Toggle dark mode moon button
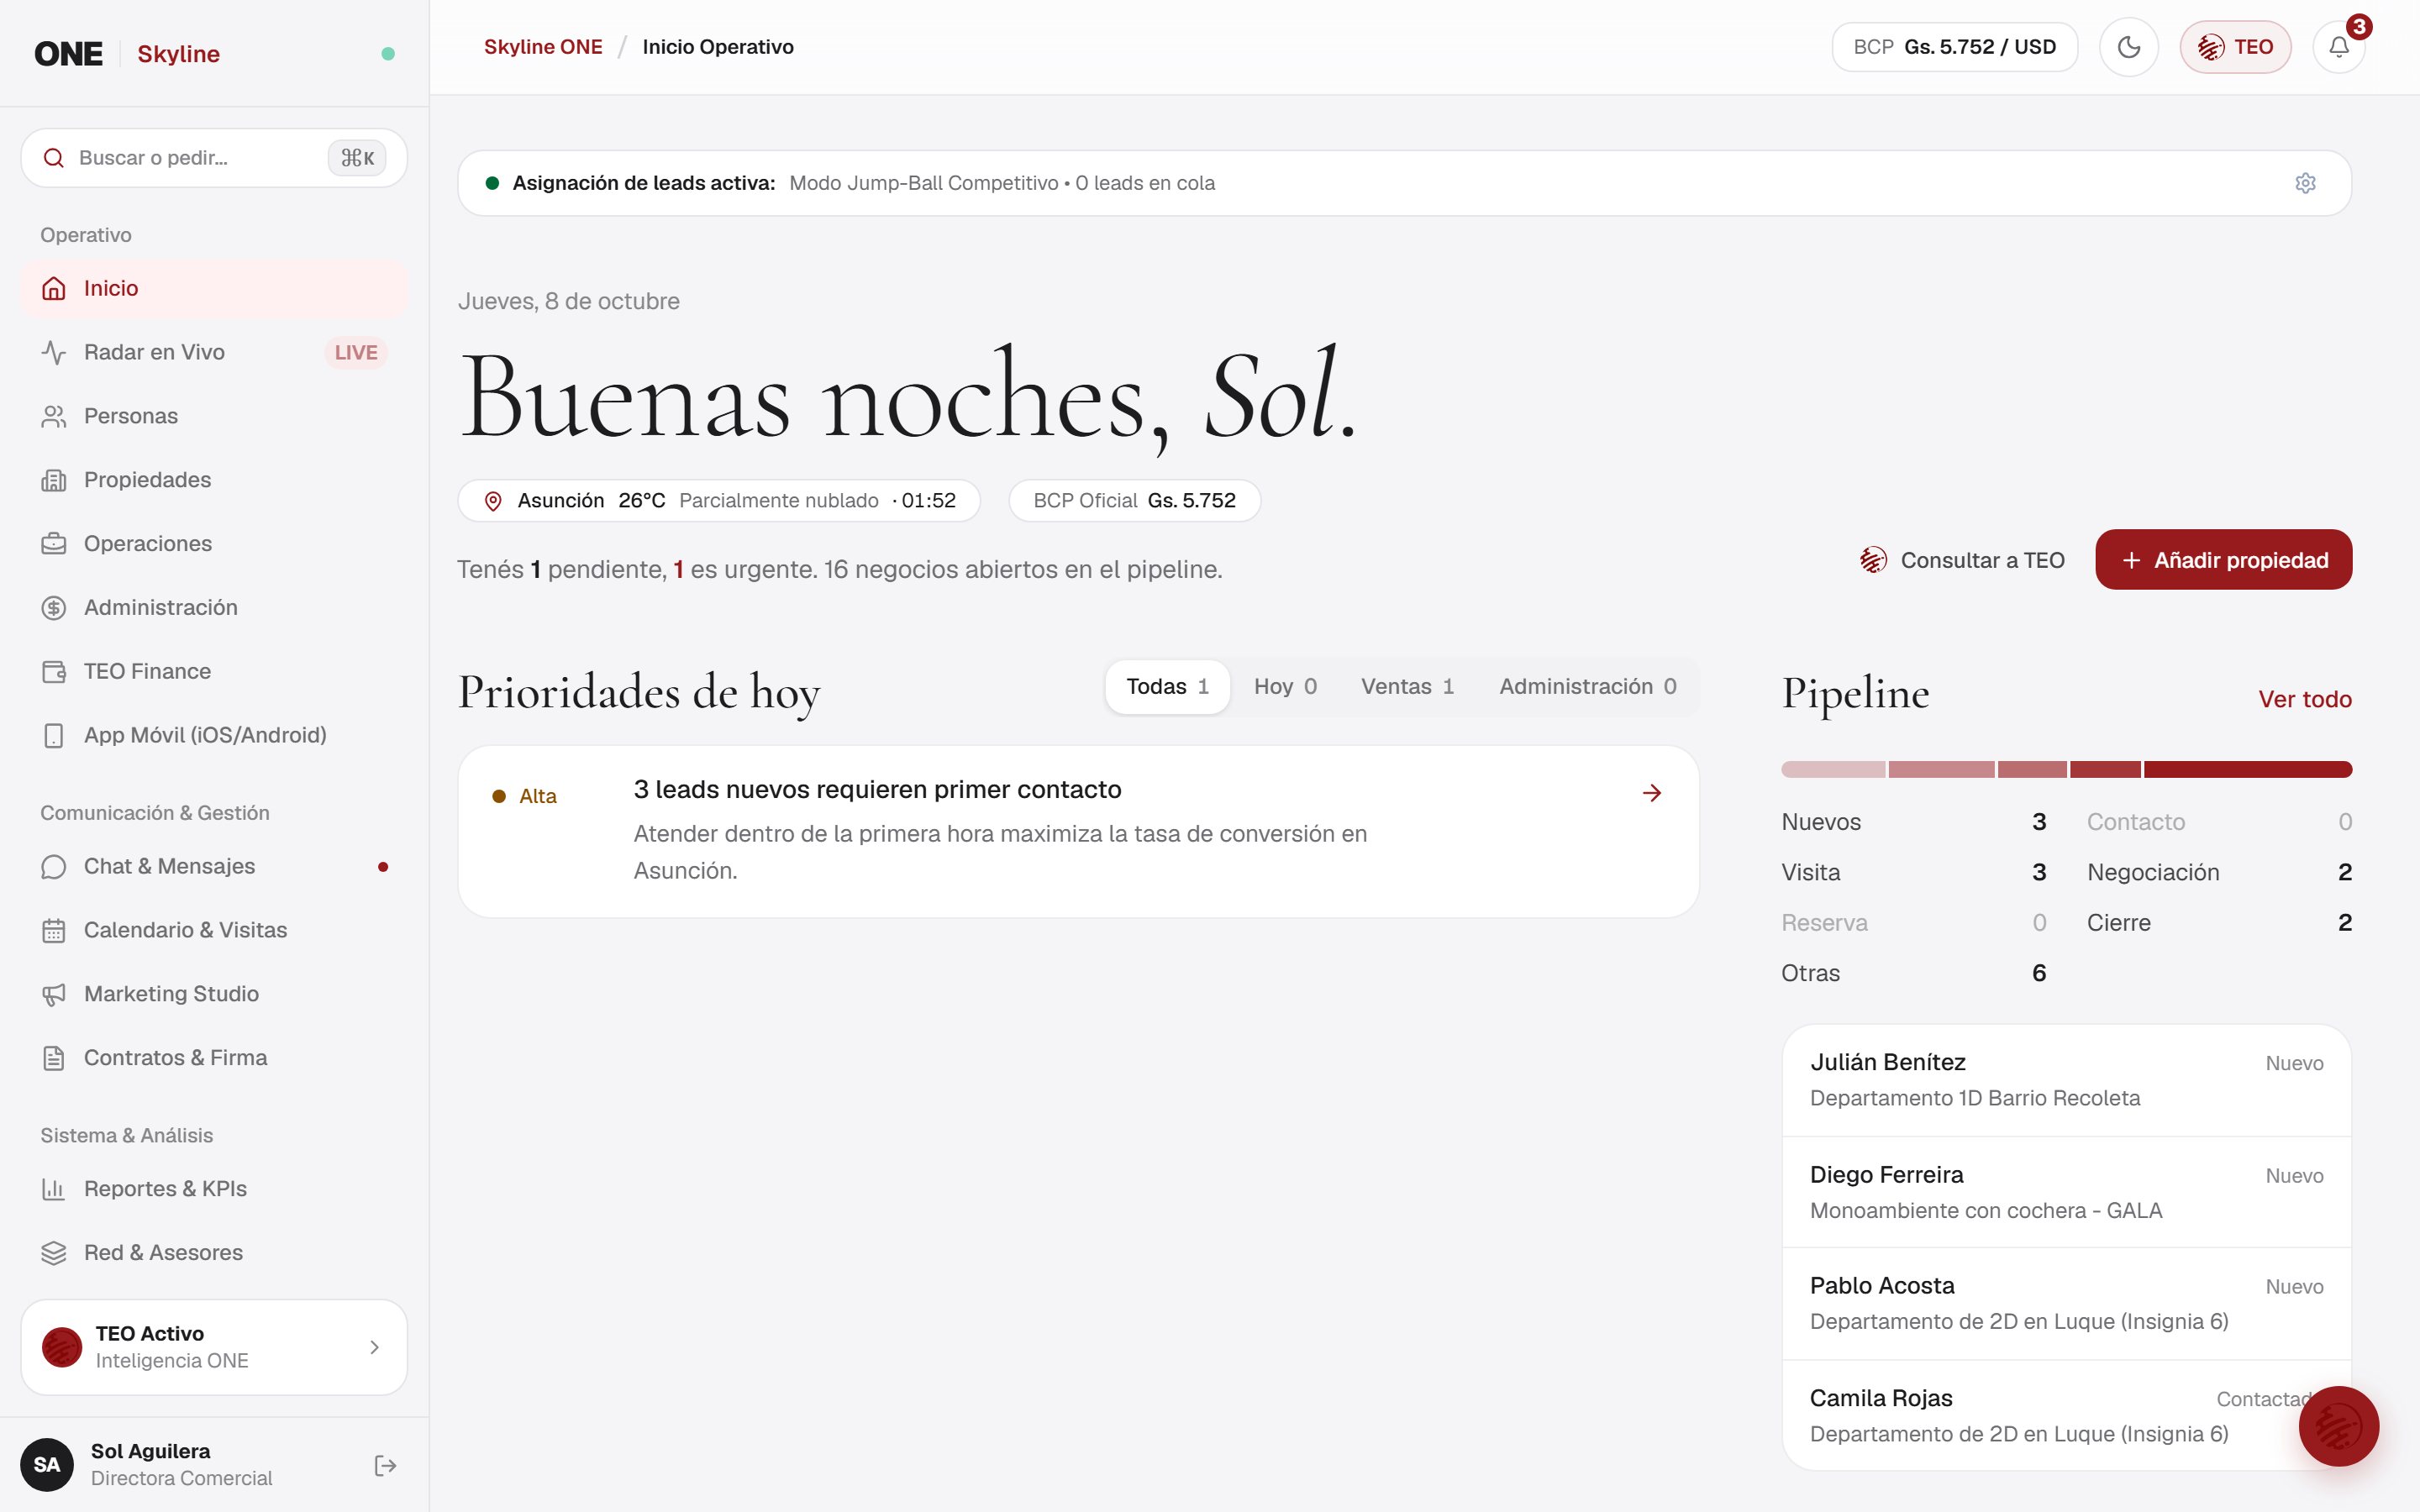The height and width of the screenshot is (1512, 2420). [x=2129, y=47]
